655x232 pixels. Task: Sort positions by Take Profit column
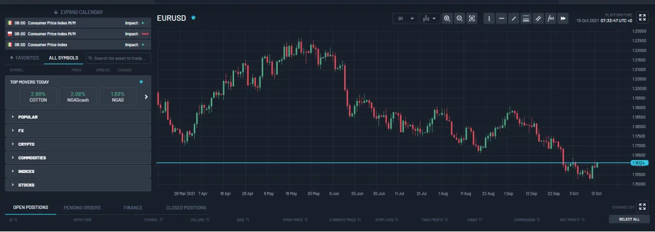(435, 220)
